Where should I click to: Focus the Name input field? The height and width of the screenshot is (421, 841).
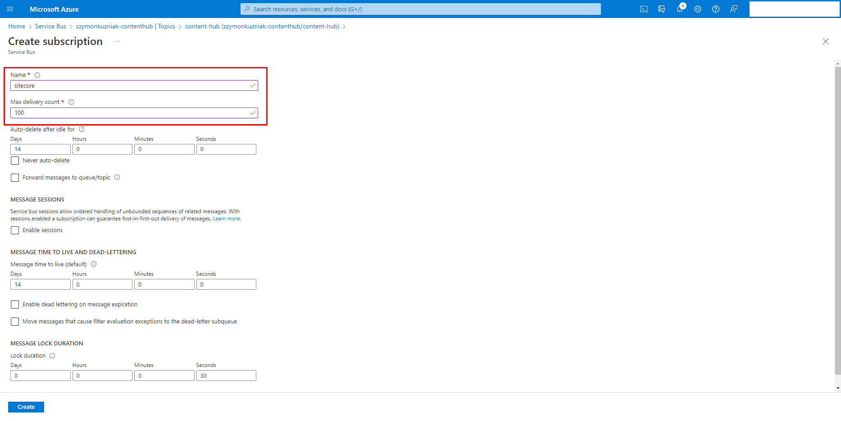click(134, 85)
